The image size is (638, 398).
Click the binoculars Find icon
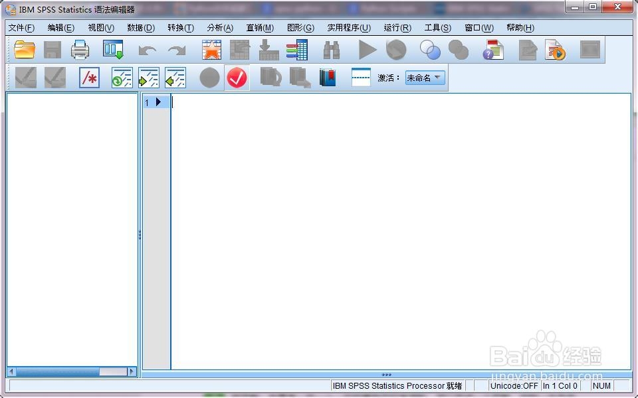[331, 50]
